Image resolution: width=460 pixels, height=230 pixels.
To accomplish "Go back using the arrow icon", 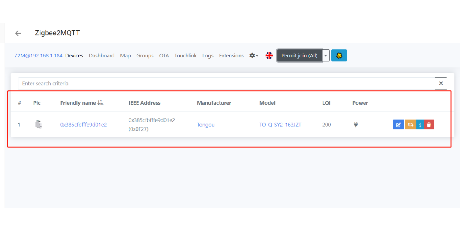I will (x=18, y=33).
